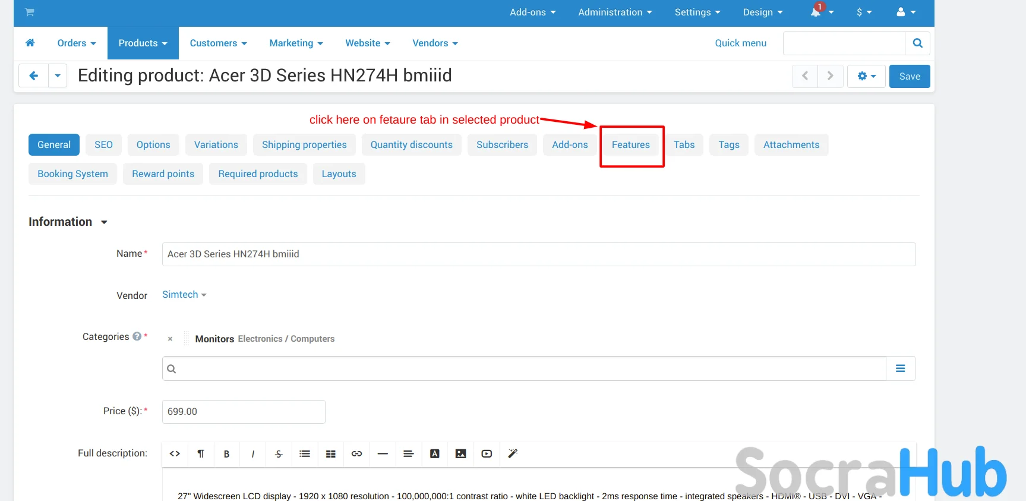Collapse the Information section

pyautogui.click(x=104, y=222)
